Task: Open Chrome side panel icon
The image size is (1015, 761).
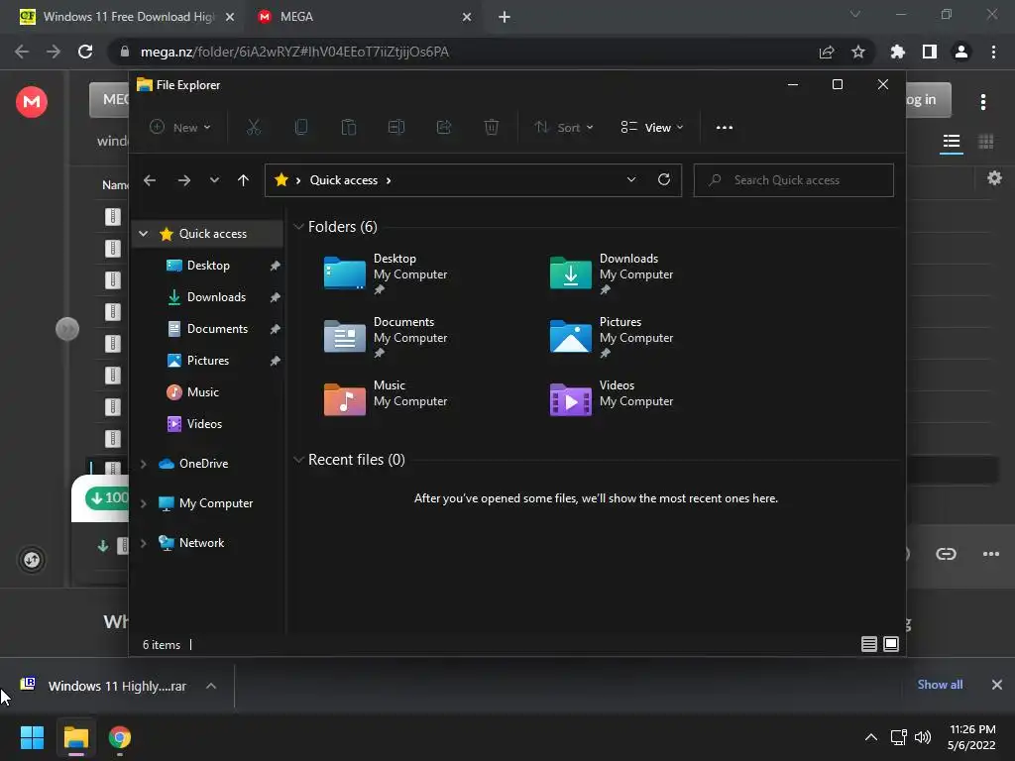Action: click(930, 52)
